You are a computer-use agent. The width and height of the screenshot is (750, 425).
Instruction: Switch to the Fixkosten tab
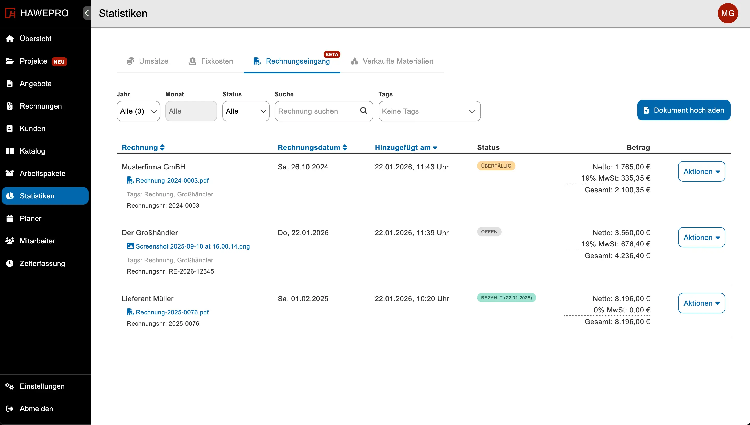(211, 61)
